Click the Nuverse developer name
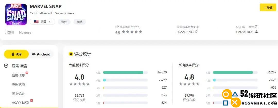278x108 pixels. pyautogui.click(x=25, y=32)
